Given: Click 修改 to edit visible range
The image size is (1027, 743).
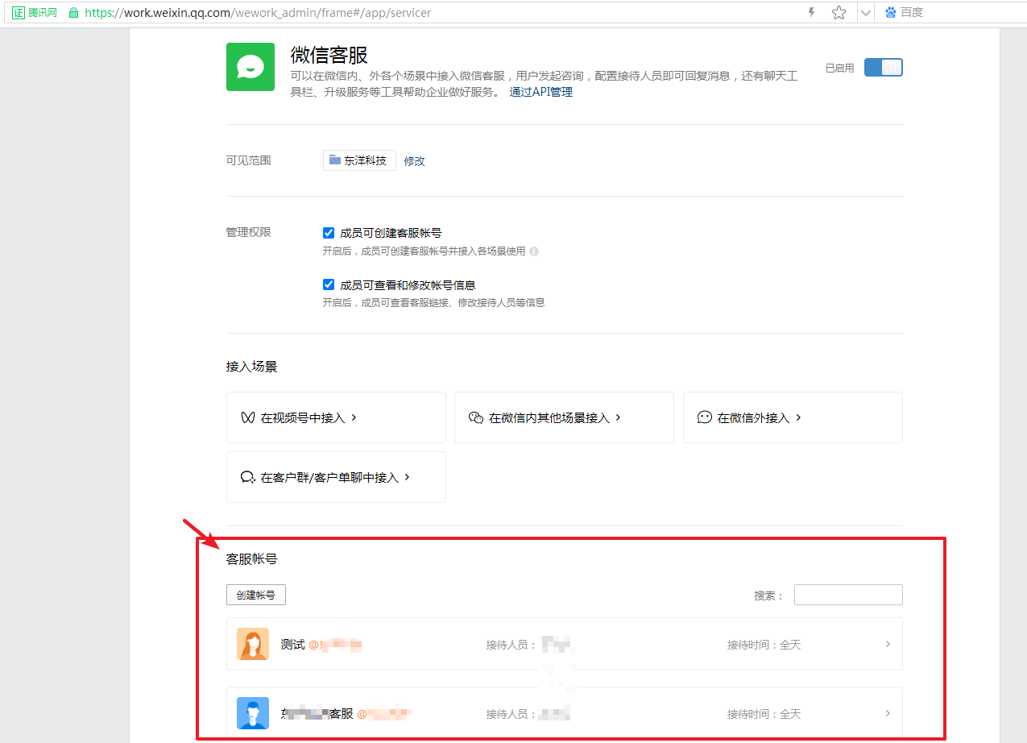Looking at the screenshot, I should coord(414,160).
